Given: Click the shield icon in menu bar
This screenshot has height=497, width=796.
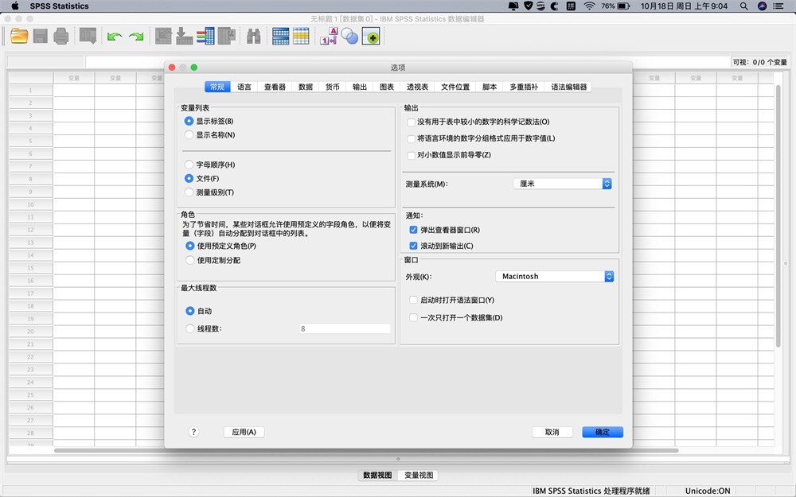Looking at the screenshot, I should [528, 6].
